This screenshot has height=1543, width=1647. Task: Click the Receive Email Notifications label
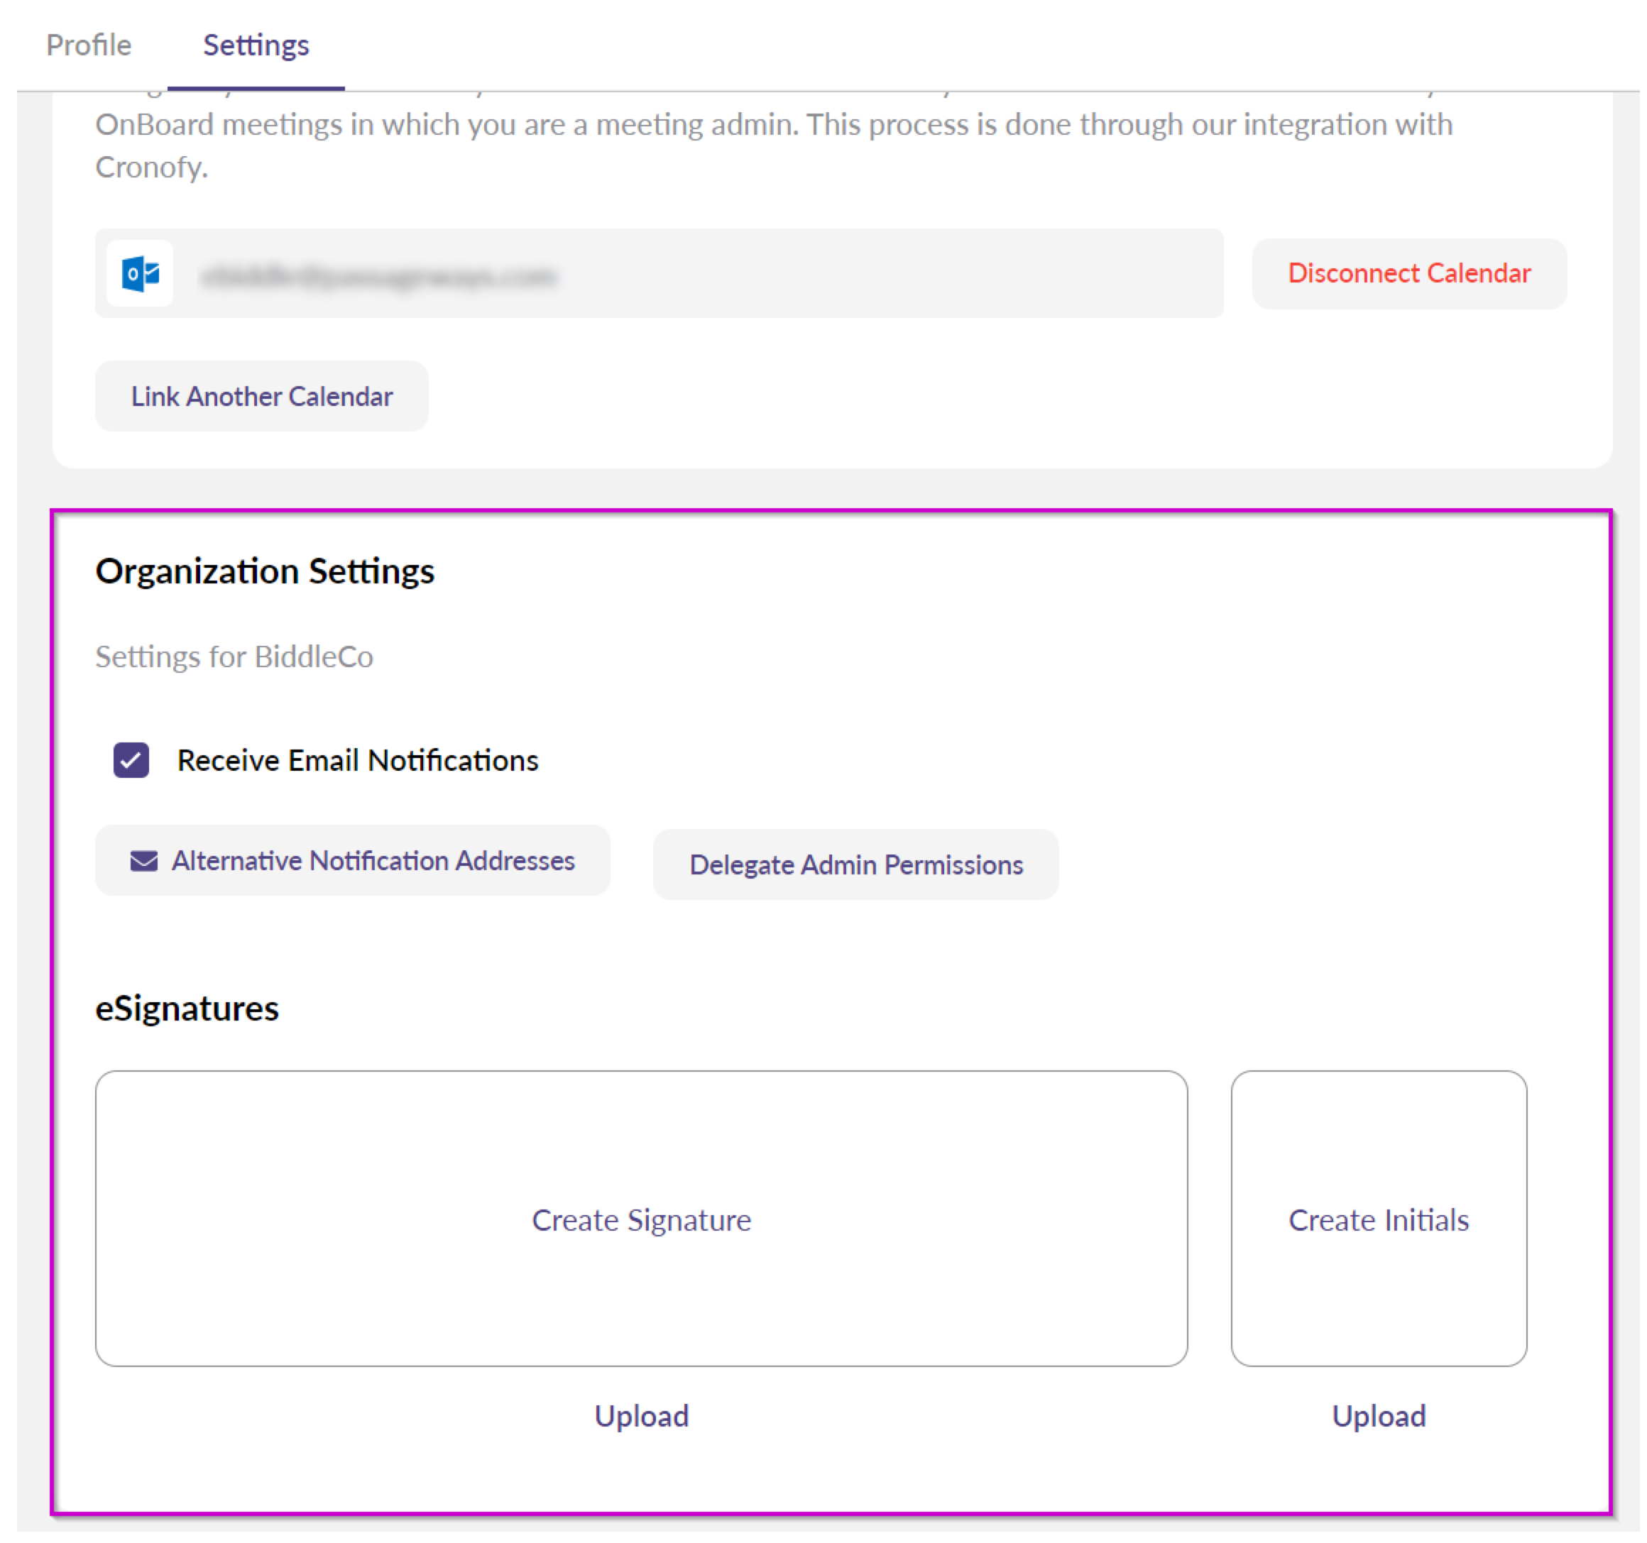click(358, 760)
